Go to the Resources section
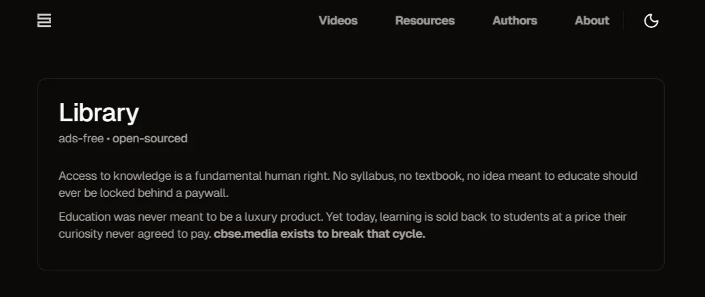The image size is (705, 297). [425, 20]
